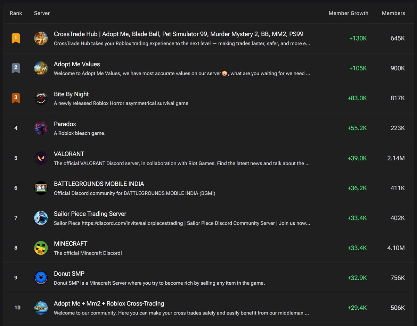Sort by the Server column header
Viewport: 417px width, 326px height.
tap(42, 13)
